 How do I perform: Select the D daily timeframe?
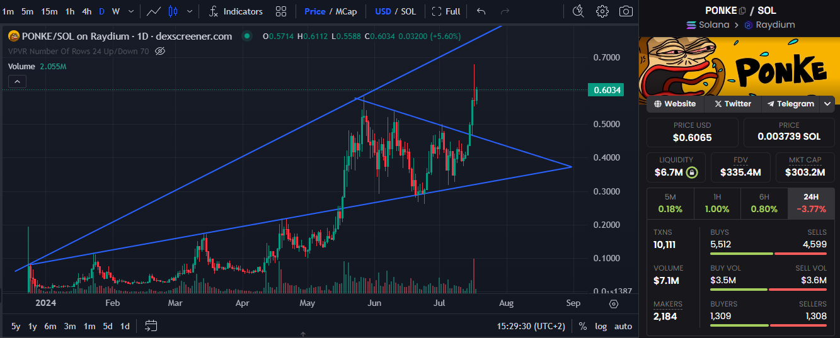coord(101,11)
